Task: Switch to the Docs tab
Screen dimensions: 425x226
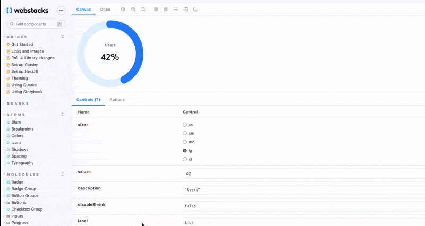Action: pyautogui.click(x=105, y=10)
